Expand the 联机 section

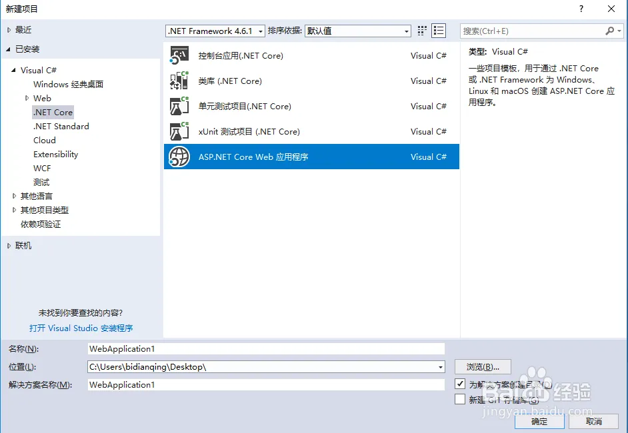[x=9, y=246]
